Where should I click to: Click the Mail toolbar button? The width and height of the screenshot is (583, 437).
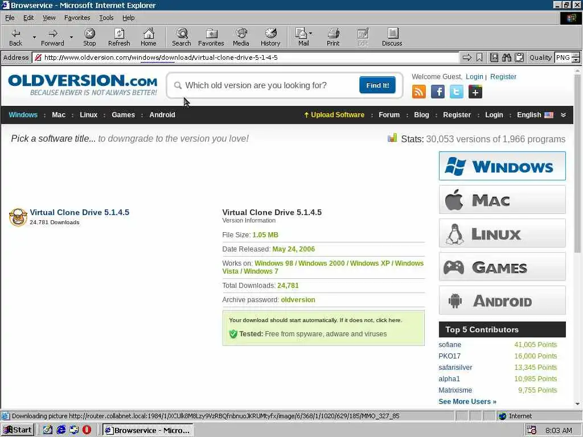point(304,37)
